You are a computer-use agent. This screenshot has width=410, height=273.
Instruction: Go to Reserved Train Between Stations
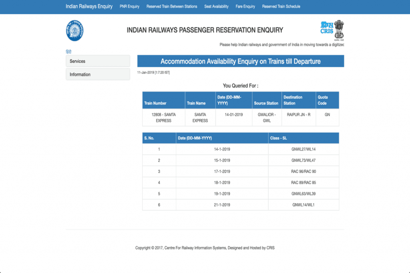coord(172,6)
